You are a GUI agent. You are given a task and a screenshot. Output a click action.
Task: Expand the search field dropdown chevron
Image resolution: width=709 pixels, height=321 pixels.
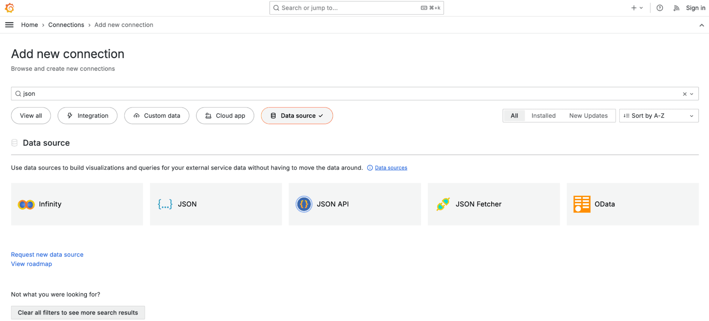[692, 94]
